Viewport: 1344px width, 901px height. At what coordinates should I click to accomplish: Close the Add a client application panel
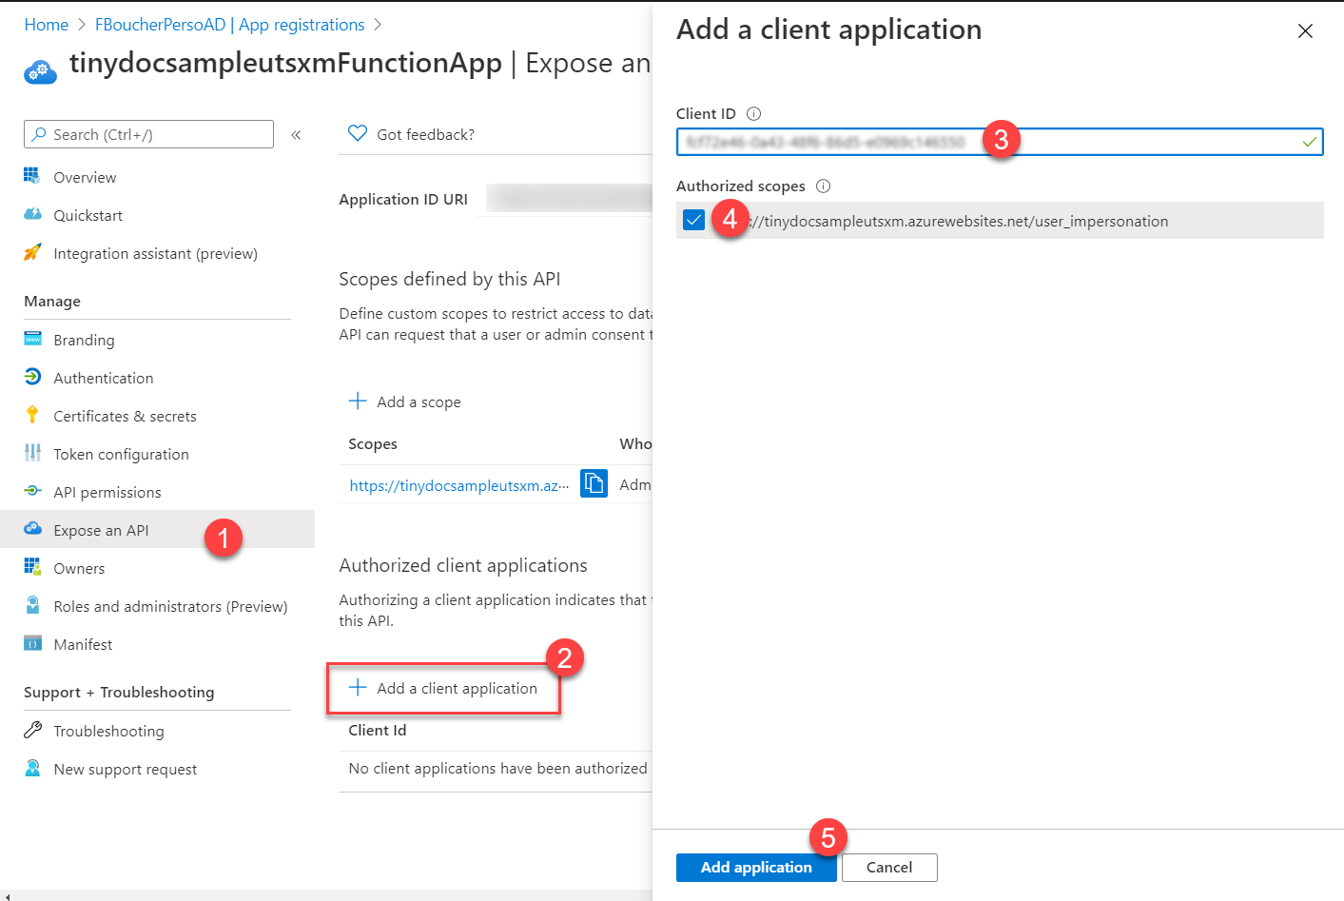pyautogui.click(x=1305, y=31)
